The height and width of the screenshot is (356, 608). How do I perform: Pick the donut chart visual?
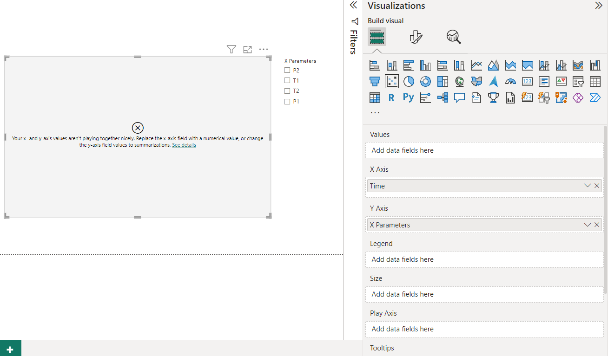pyautogui.click(x=425, y=81)
